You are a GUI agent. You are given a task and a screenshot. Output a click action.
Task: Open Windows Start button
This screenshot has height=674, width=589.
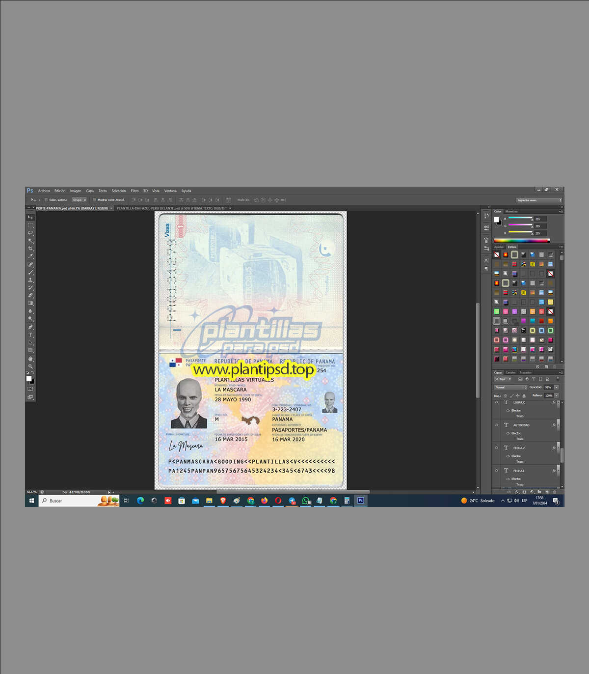(x=31, y=501)
